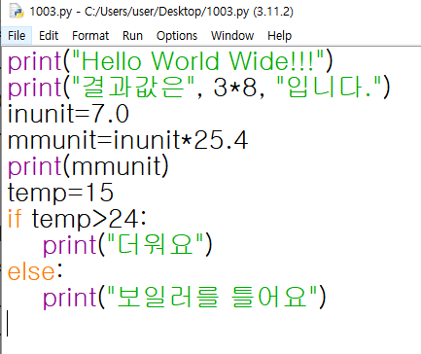Open the Format menu
This screenshot has height=354, width=421.
90,36
